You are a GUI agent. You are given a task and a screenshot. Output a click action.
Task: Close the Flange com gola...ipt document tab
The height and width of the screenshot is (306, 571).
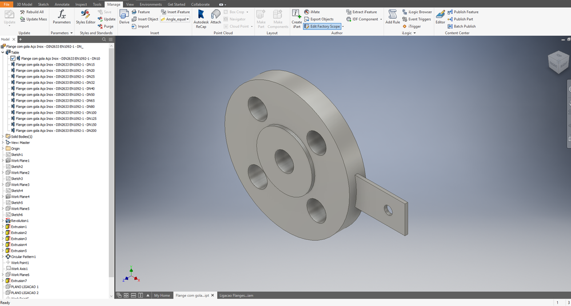pos(213,296)
